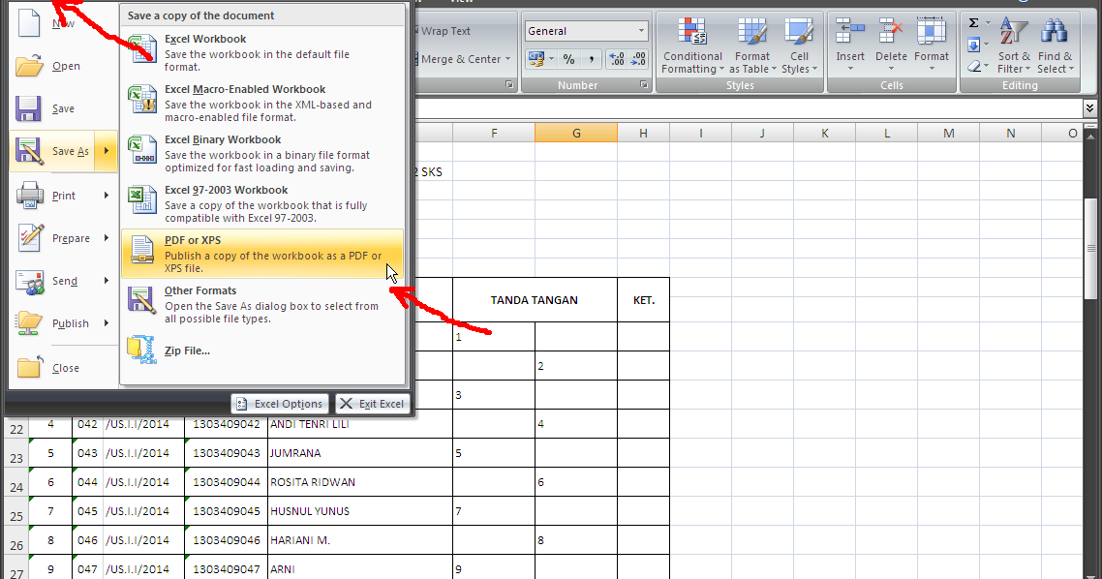Expand the Send submenu arrow
This screenshot has height=579, width=1102.
(x=107, y=281)
